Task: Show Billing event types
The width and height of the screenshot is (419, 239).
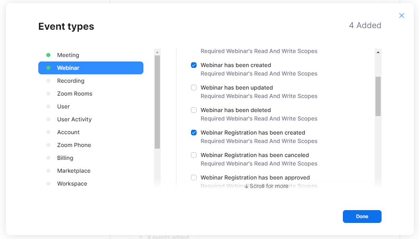Action: coord(65,158)
